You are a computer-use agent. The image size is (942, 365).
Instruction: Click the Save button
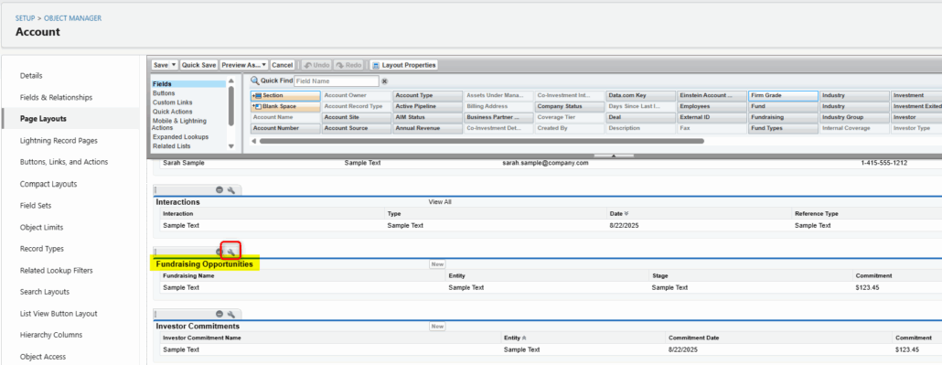point(160,65)
